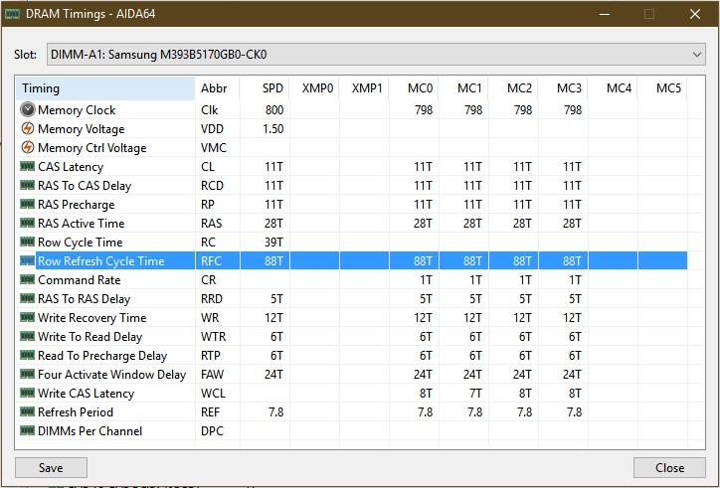Click the WTR abbreviation cell
This screenshot has height=488, width=720.
[x=214, y=337]
